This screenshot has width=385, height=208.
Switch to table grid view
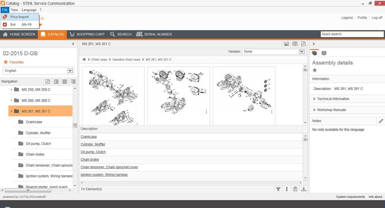(295, 44)
